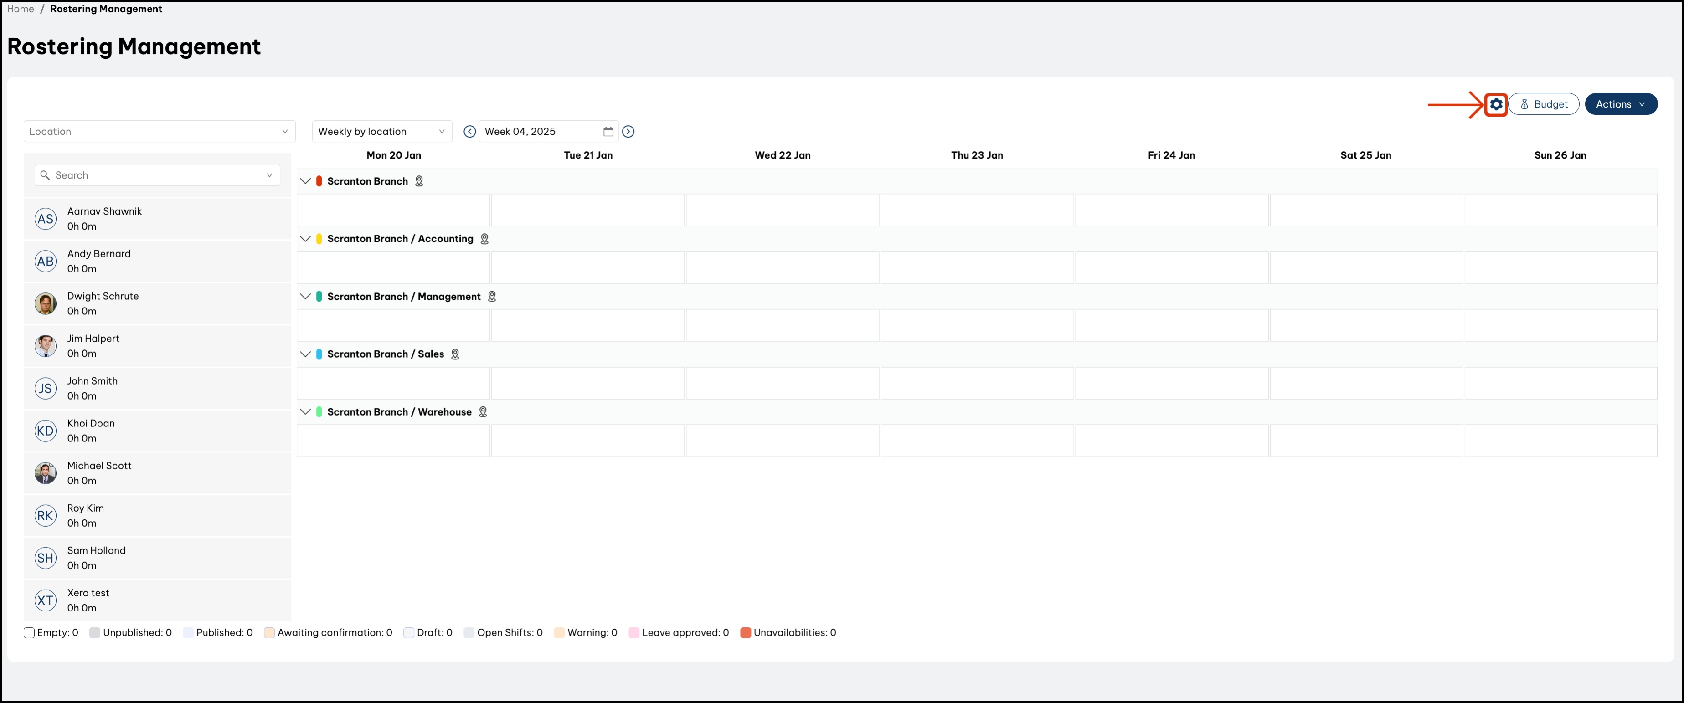Go to previous week arrow
Viewport: 1684px width, 703px height.
469,132
